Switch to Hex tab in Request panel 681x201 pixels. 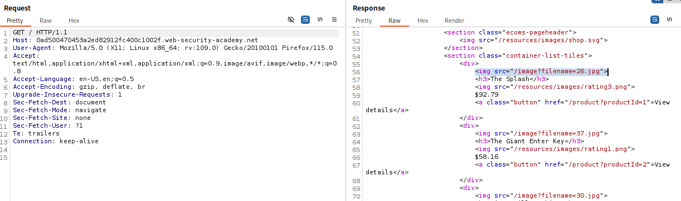[x=74, y=21]
